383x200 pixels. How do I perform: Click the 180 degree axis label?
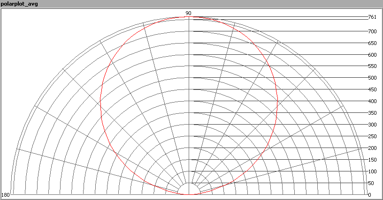[6, 195]
